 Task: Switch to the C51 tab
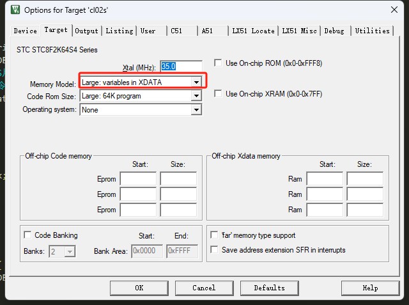(x=176, y=31)
